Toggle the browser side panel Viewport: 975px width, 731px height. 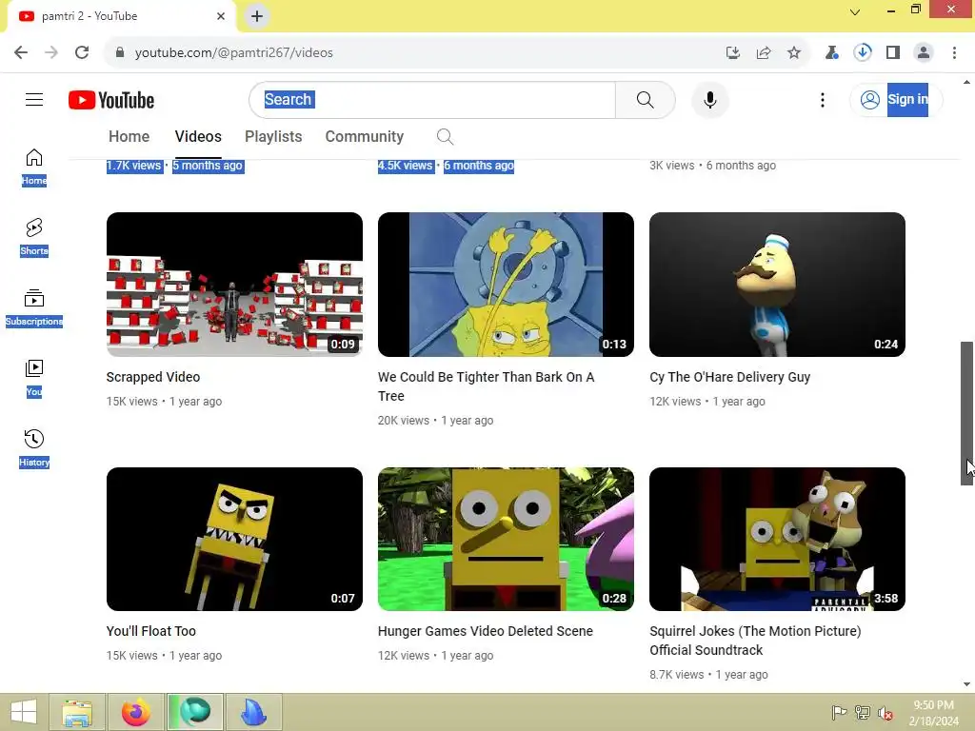[x=893, y=53]
